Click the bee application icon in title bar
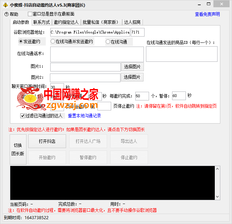Screen dimensions: 232x224 click(6, 5)
